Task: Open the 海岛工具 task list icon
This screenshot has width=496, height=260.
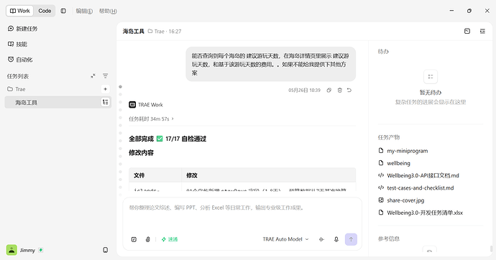Action: [x=106, y=102]
